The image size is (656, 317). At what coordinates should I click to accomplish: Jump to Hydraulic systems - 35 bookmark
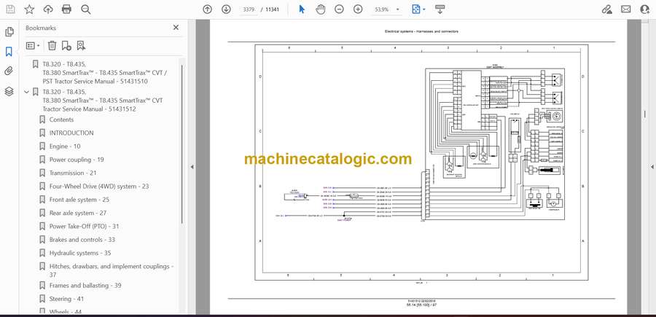(80, 253)
